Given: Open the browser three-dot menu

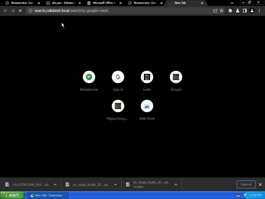Looking at the screenshot, I should coord(259,11).
